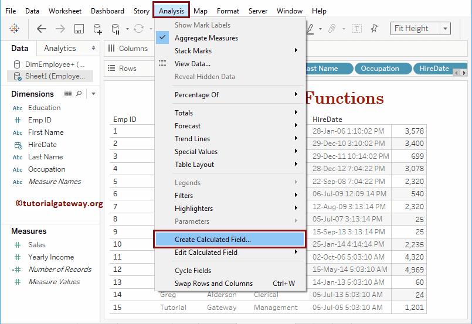Select the Measure Values field
The height and width of the screenshot is (324, 472).
54,282
